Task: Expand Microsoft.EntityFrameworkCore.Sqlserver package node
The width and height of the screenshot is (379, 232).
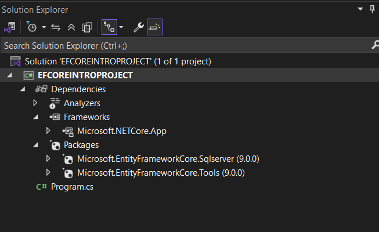Action: point(48,159)
